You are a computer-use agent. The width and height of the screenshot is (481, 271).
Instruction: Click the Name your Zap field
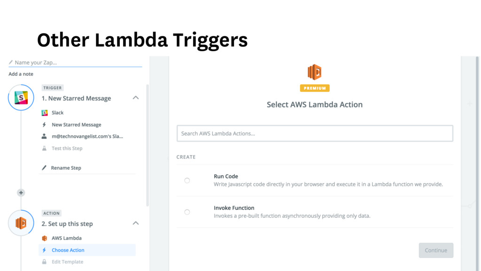coord(75,63)
